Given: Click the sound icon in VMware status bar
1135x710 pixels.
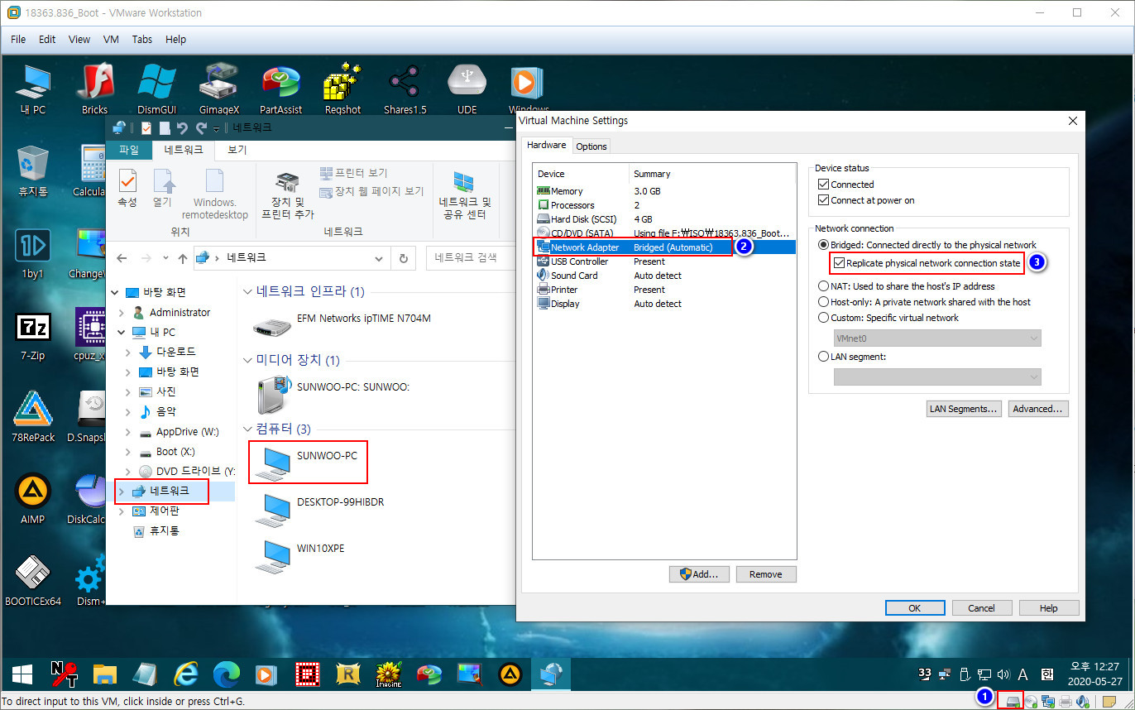Looking at the screenshot, I should (1083, 701).
